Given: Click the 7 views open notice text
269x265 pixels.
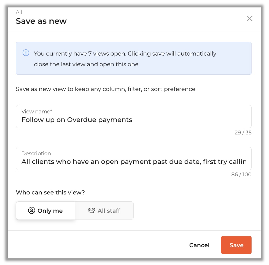Looking at the screenshot, I should [x=125, y=59].
